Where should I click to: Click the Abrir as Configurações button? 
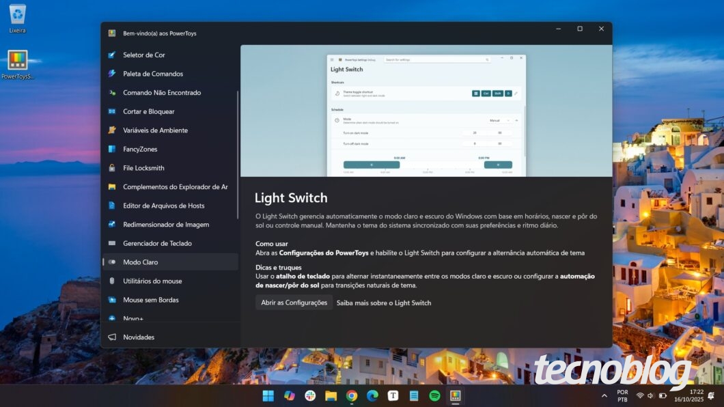point(294,303)
